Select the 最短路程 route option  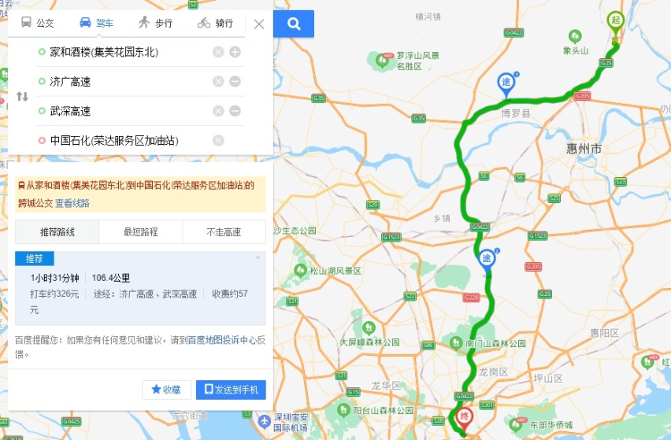click(141, 232)
